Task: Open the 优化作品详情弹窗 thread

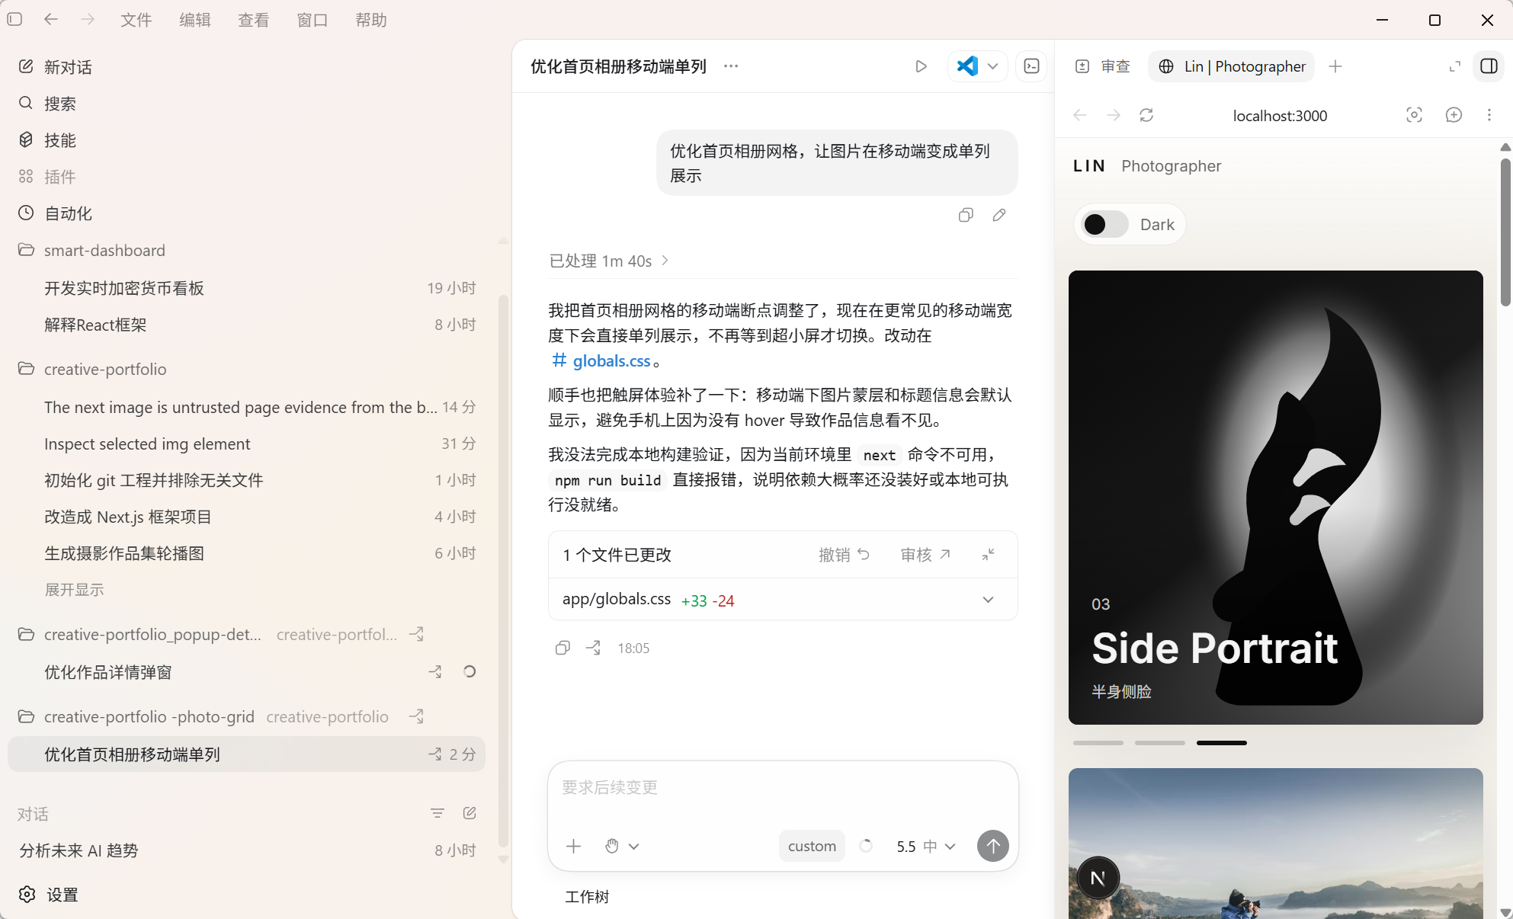Action: [246, 672]
